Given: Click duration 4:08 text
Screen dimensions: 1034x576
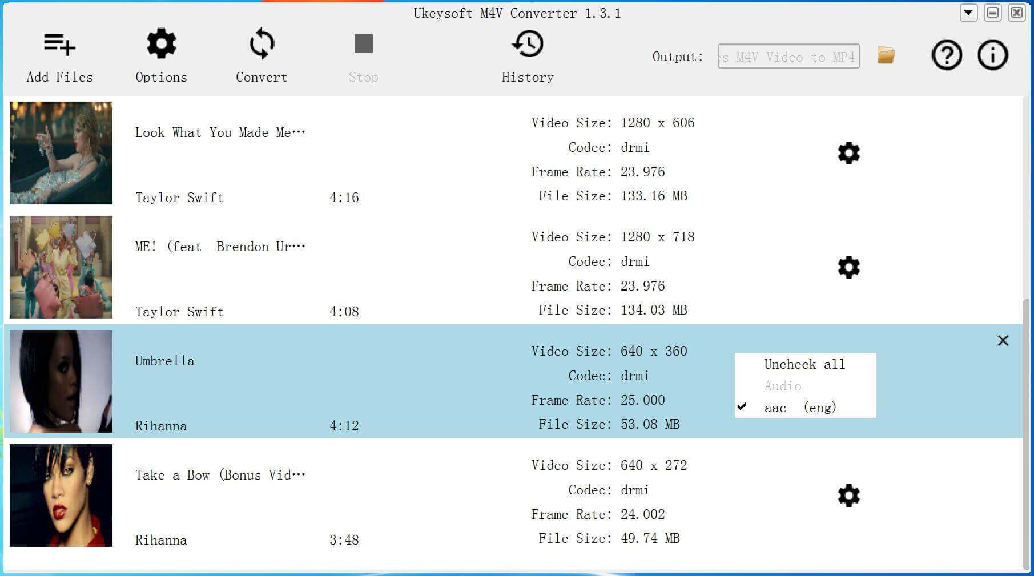Looking at the screenshot, I should coord(344,312).
